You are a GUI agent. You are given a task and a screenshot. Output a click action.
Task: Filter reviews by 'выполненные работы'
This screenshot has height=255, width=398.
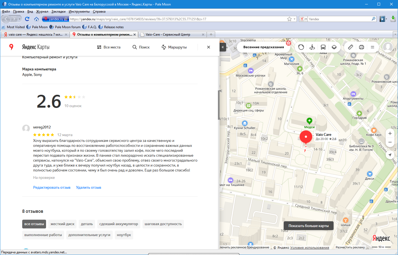[43, 235]
